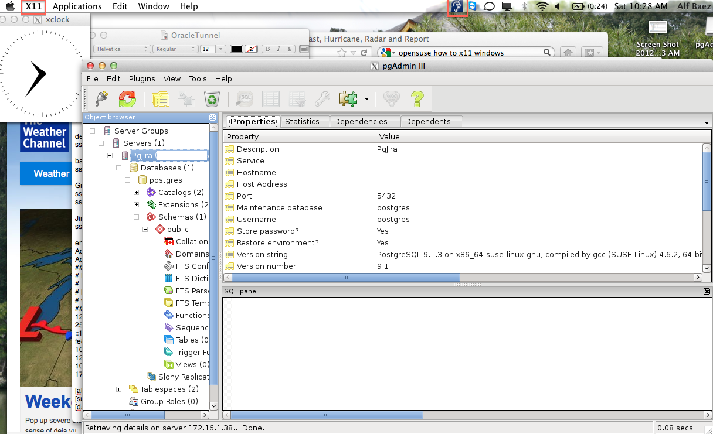This screenshot has height=434, width=713.
Task: Select Group Roles (0) in the tree
Action: point(169,401)
